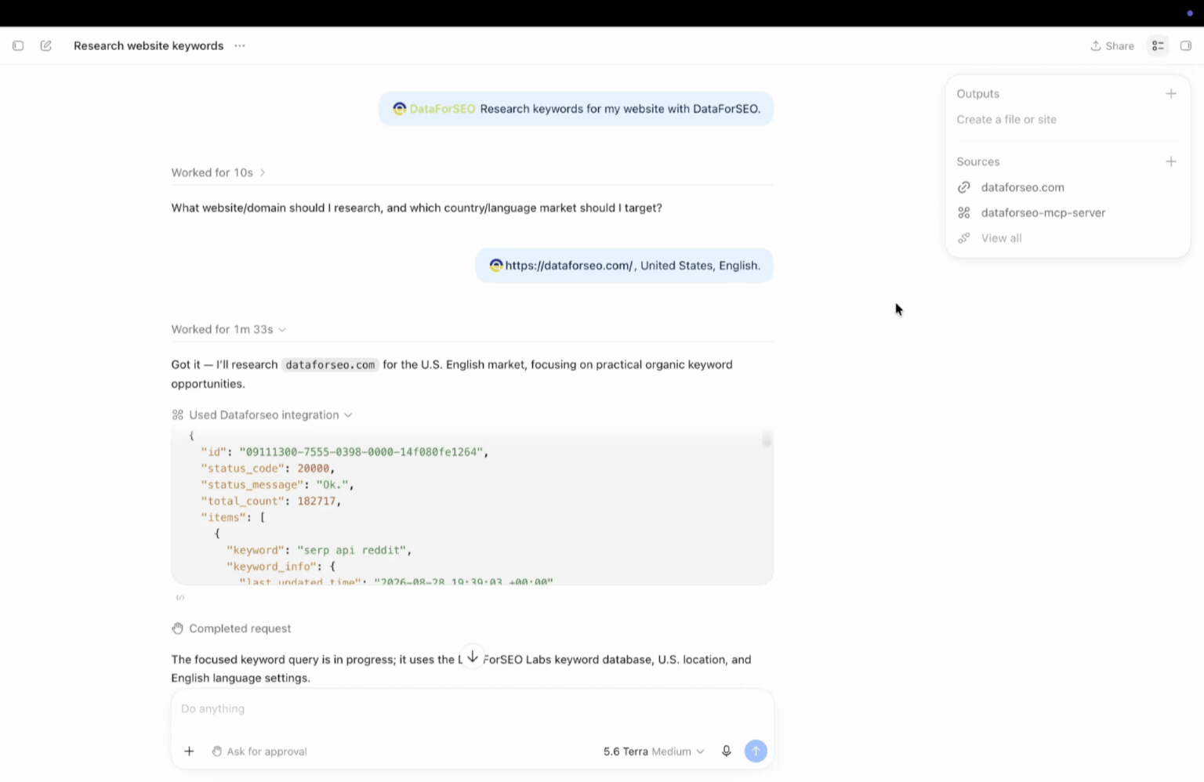Expand the Worked for 10s section
Viewport: 1204px width, 782px height.
tap(219, 172)
